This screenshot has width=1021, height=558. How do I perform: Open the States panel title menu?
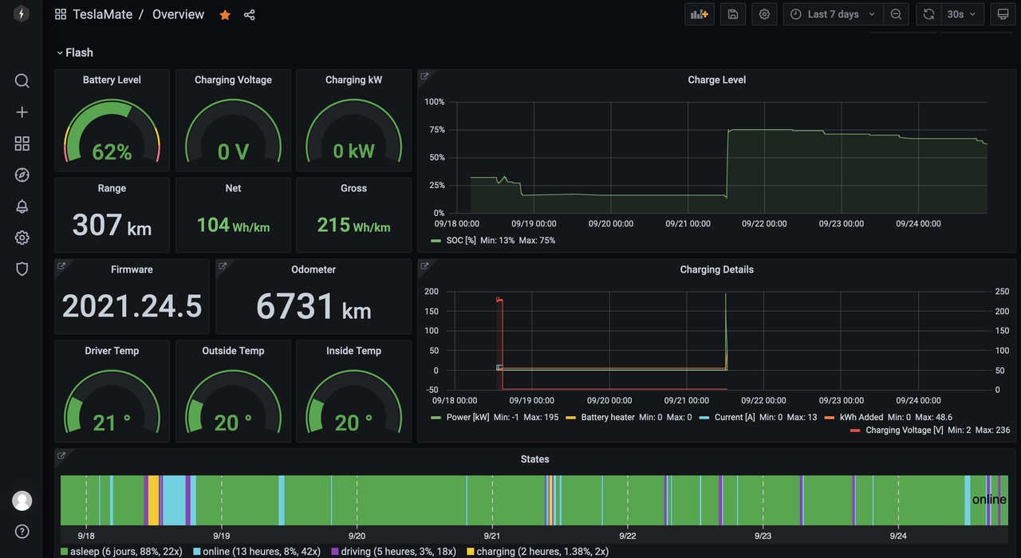coord(534,459)
